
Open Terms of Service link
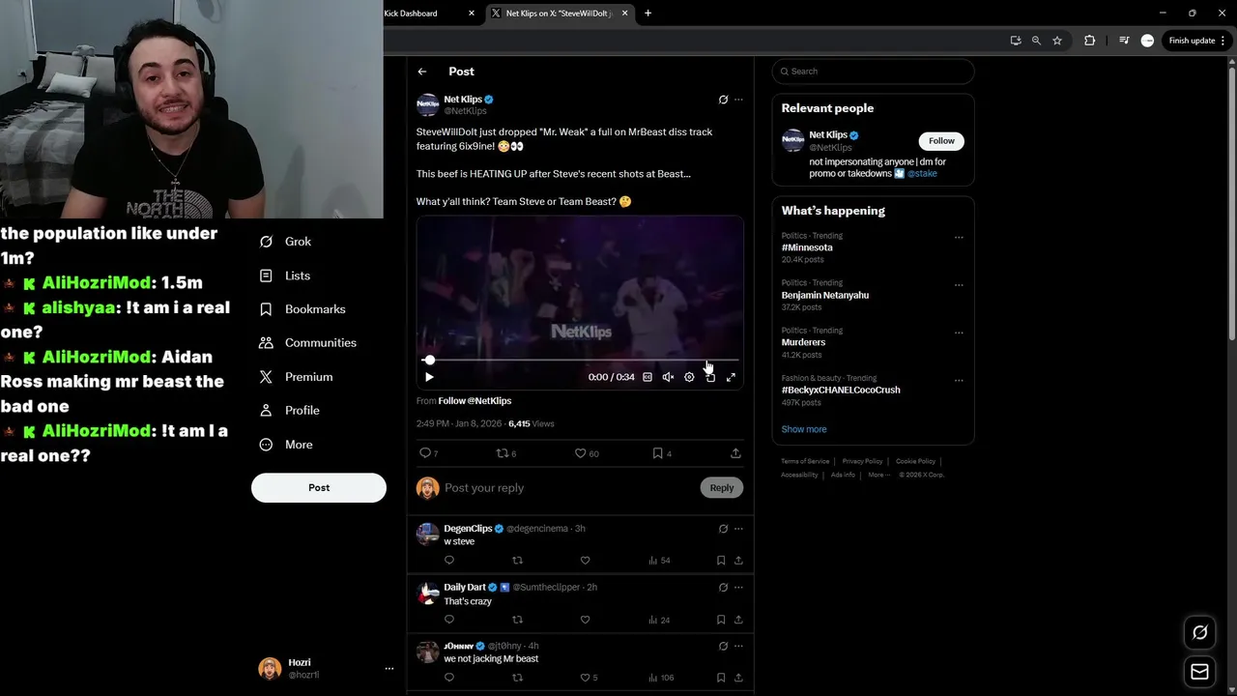pyautogui.click(x=805, y=461)
